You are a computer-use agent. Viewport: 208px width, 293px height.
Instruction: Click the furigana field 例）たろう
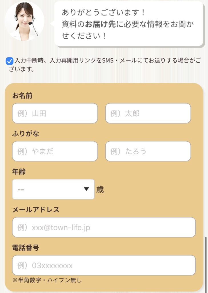[148, 151]
